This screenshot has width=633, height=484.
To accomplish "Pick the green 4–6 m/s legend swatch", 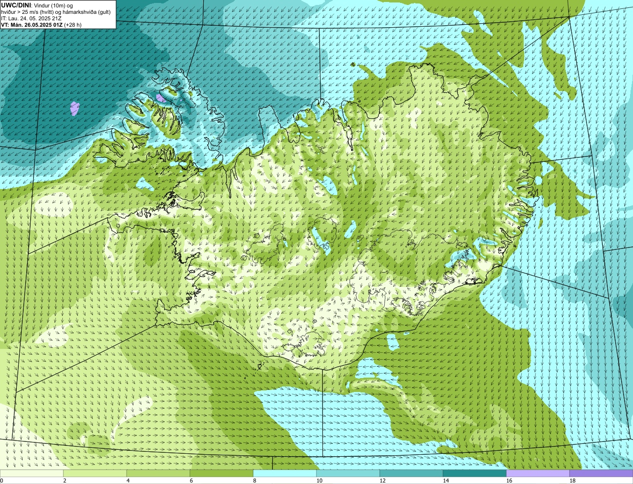I will (x=158, y=473).
